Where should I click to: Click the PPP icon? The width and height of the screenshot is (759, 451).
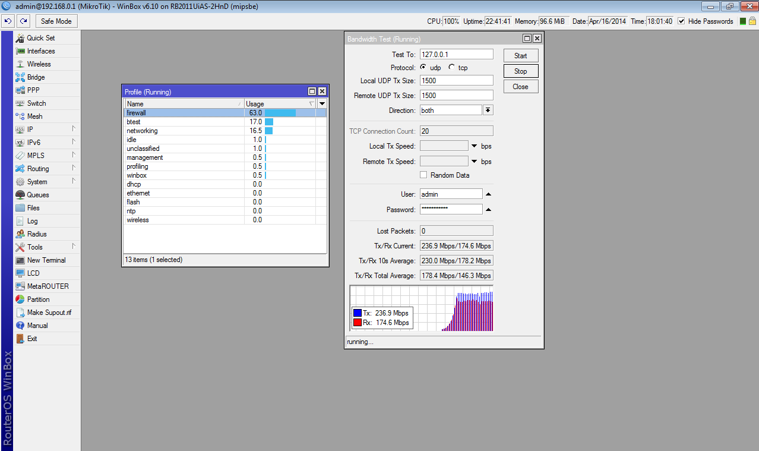click(x=20, y=90)
